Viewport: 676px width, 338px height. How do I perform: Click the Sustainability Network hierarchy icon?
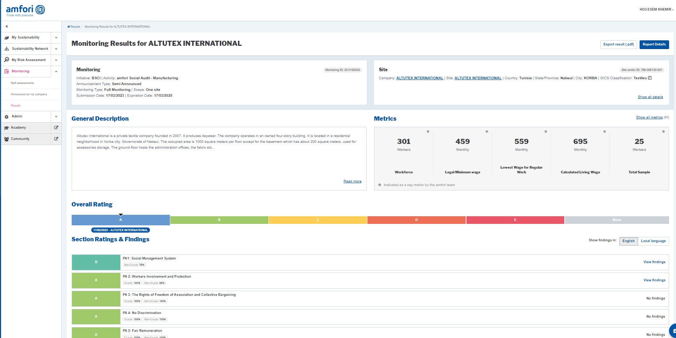(7, 49)
